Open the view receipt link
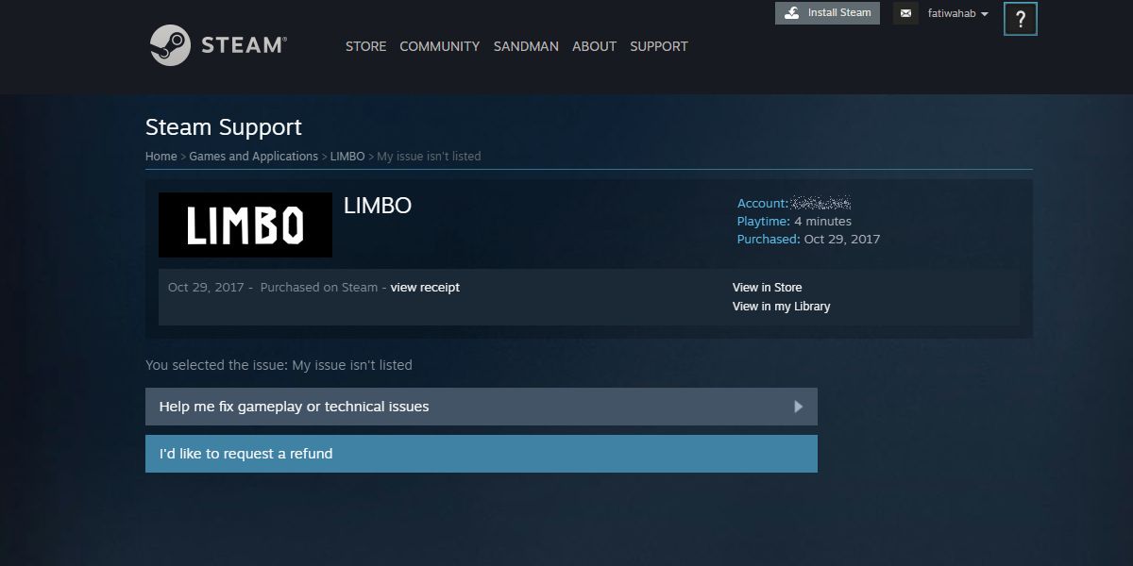1133x566 pixels. (x=425, y=288)
